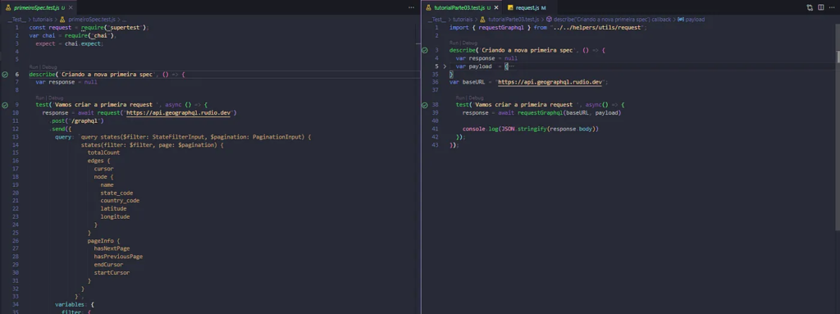Click Run above describe in primeiroSpec

click(33, 67)
